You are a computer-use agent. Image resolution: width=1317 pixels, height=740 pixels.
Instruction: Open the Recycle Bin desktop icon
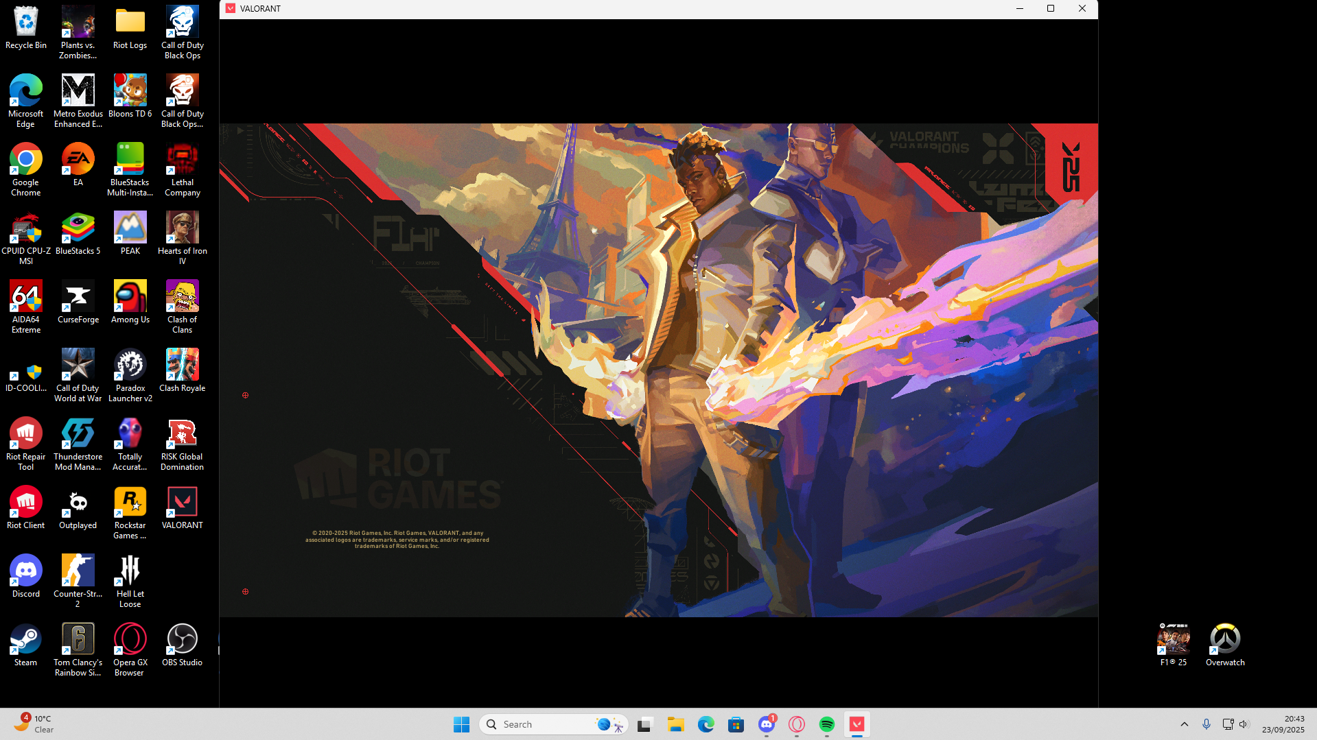tap(26, 29)
